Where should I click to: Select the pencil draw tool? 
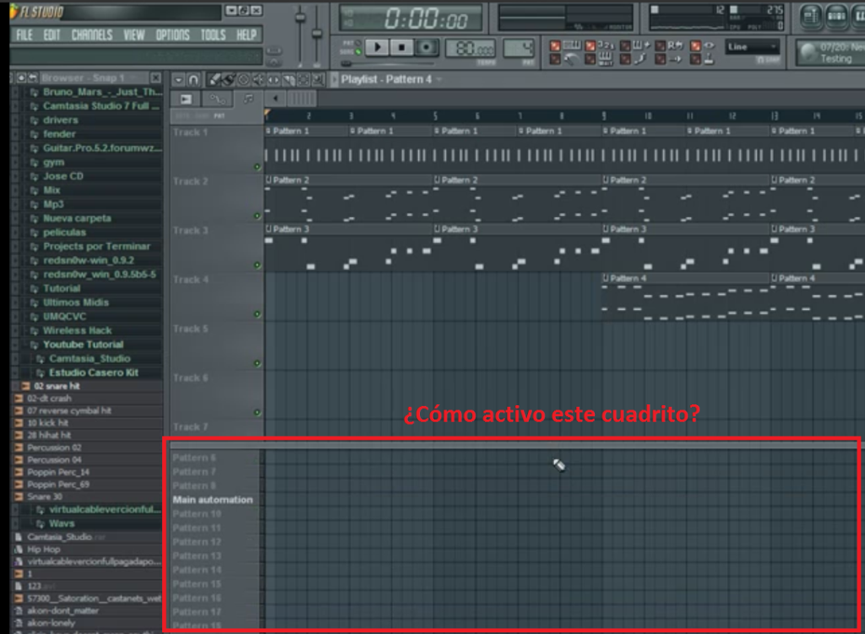(215, 80)
